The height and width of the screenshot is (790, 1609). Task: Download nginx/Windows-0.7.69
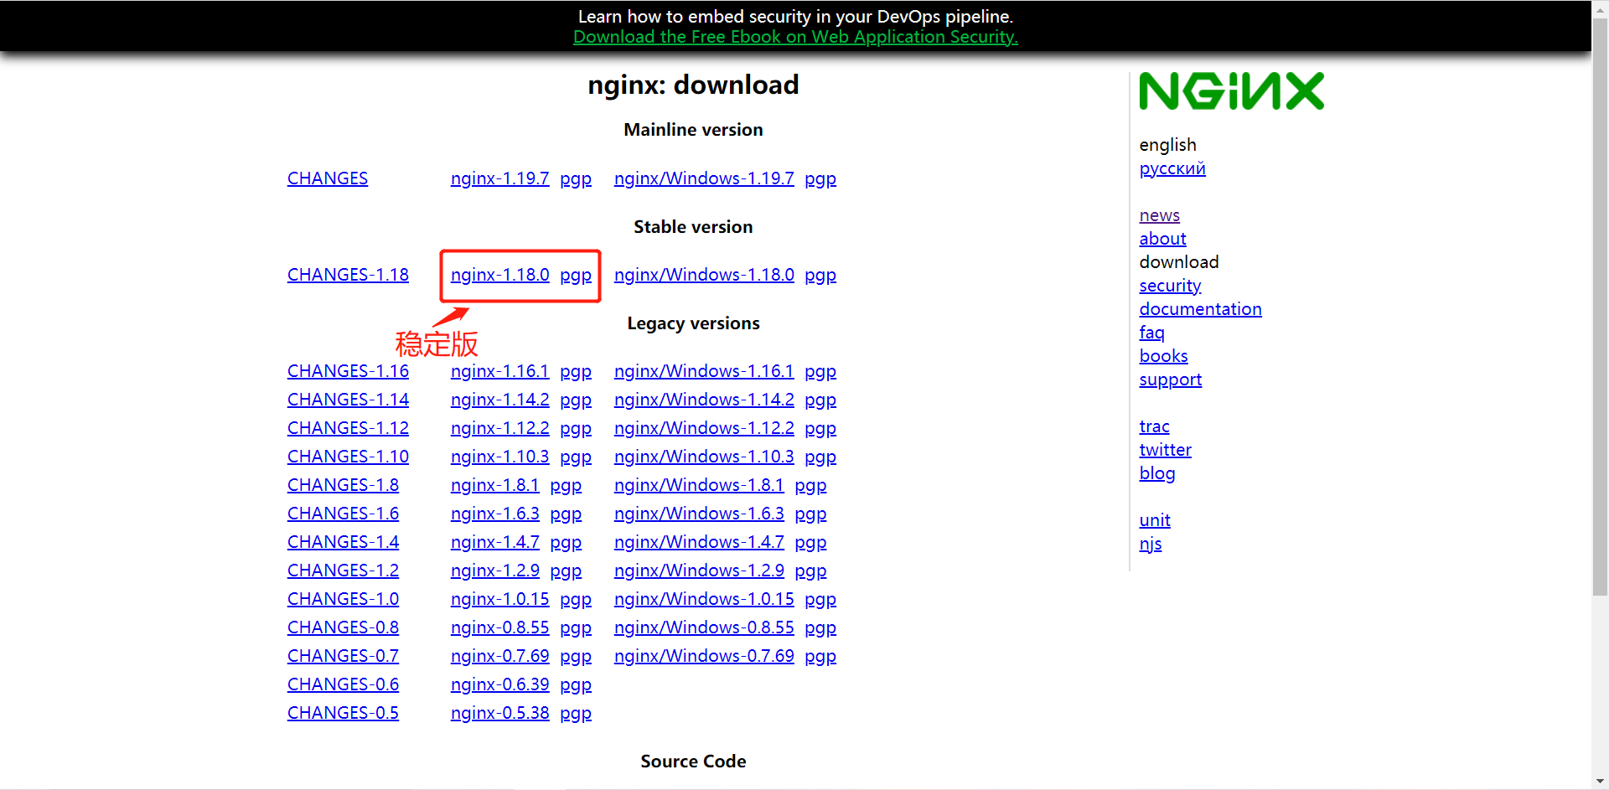coord(704,656)
